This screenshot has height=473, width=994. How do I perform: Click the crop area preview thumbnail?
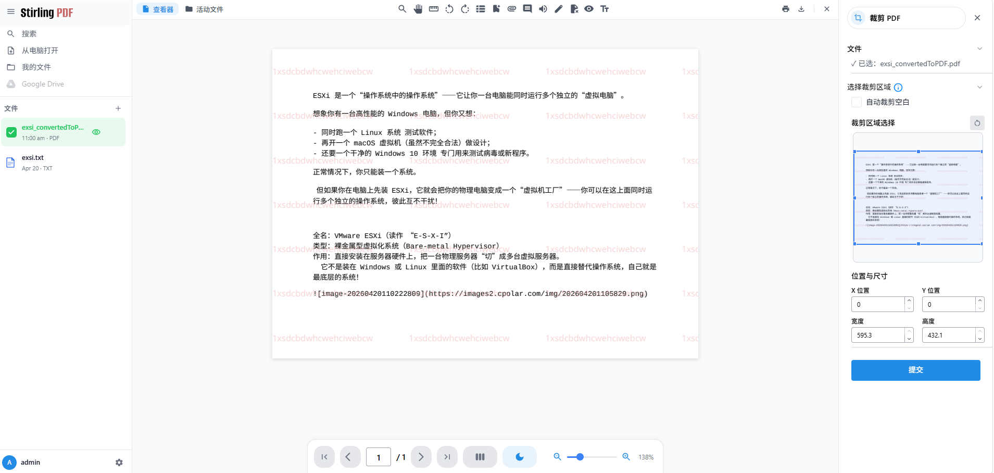point(918,197)
